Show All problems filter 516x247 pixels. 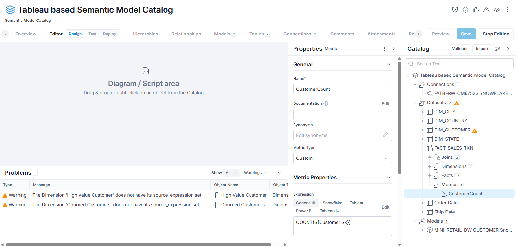pyautogui.click(x=231, y=173)
